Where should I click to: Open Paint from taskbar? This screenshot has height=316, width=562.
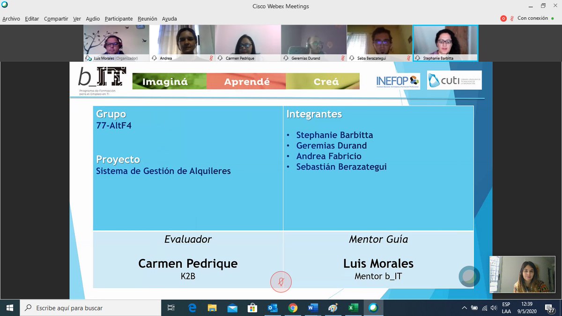[x=333, y=308]
